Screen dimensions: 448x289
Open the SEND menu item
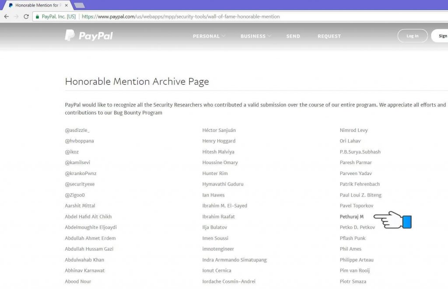point(293,36)
